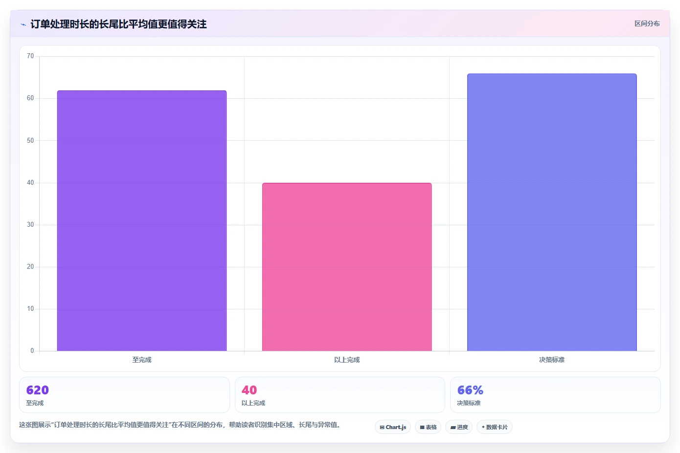Click the blue 决策标准 bar
The height and width of the screenshot is (453, 680).
coord(552,212)
